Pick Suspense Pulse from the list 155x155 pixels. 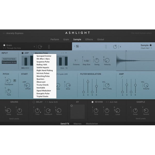45,62
